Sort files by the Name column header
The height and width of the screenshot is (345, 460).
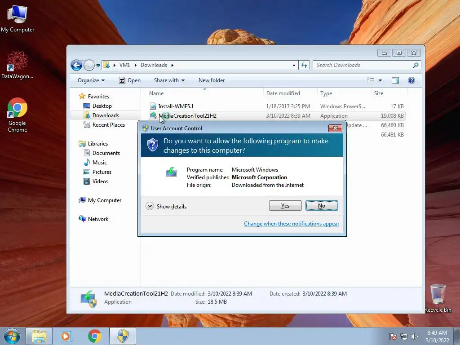tap(156, 93)
